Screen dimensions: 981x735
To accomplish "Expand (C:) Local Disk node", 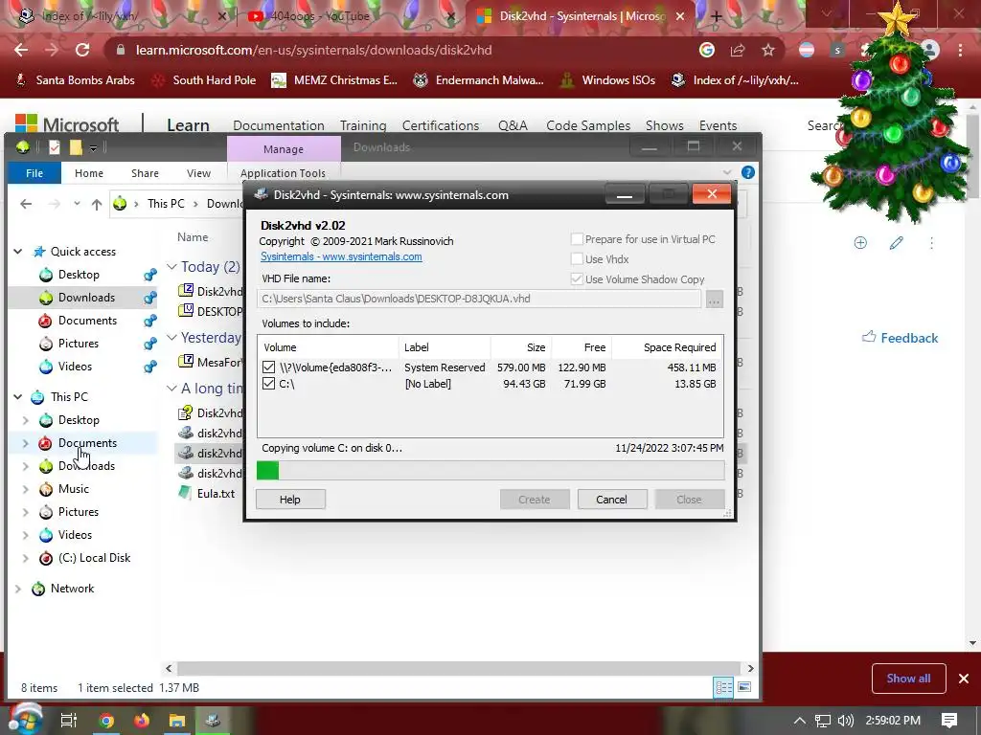I will [x=26, y=558].
